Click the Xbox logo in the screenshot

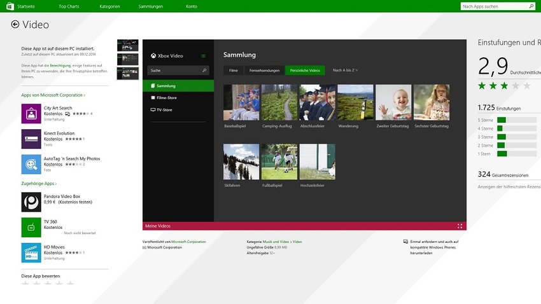click(x=153, y=55)
